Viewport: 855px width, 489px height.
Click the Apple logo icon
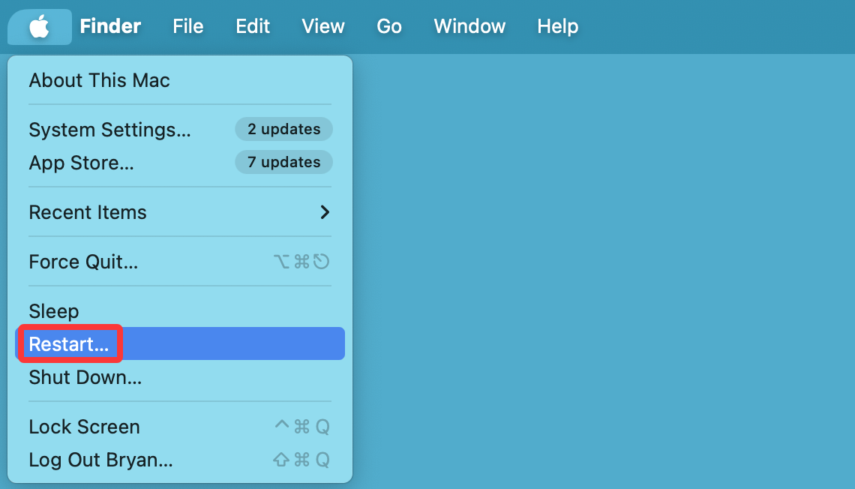[39, 26]
